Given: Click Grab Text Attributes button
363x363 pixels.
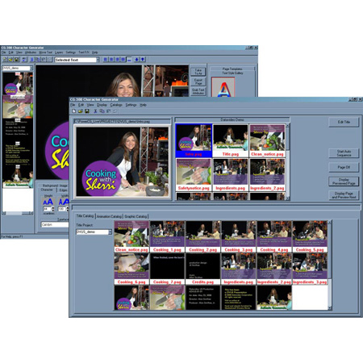Looking at the screenshot, I should (198, 91).
